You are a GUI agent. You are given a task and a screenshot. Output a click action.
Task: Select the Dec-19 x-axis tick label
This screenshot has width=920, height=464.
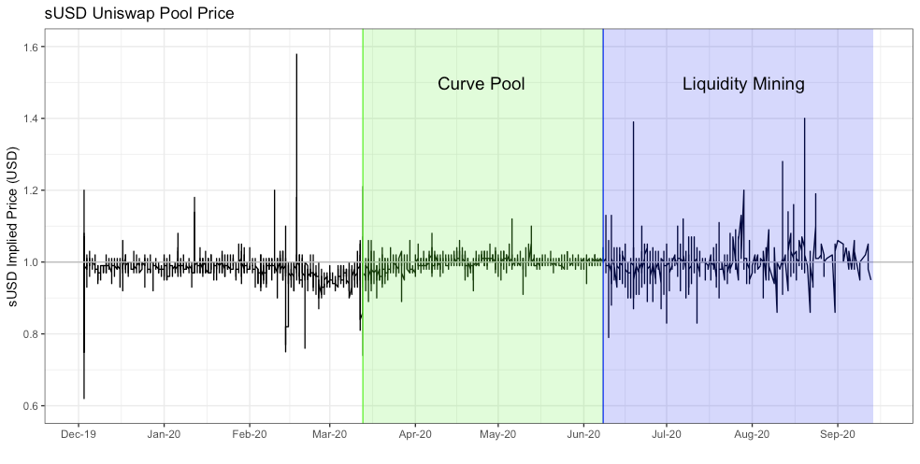(79, 435)
